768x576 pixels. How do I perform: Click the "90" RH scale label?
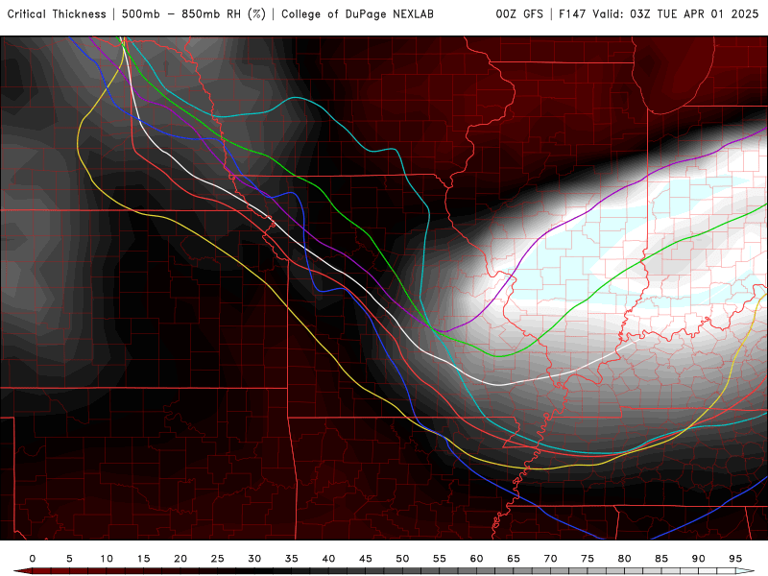coord(699,559)
